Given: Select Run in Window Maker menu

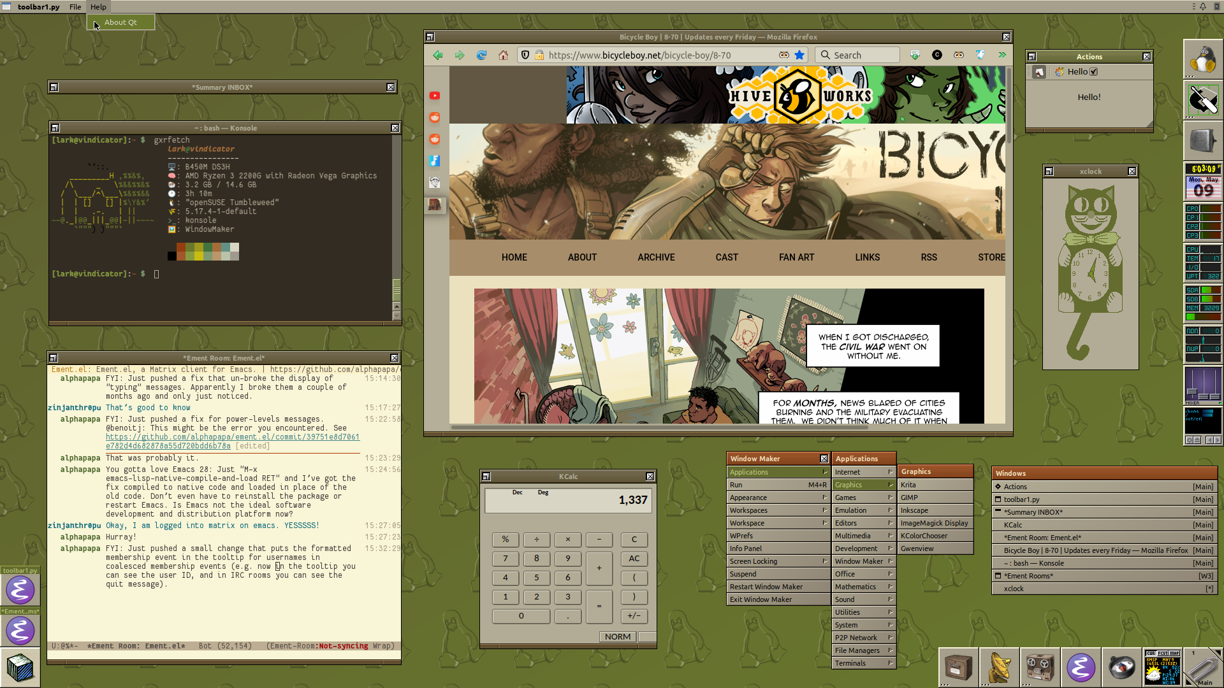Looking at the screenshot, I should click(778, 485).
